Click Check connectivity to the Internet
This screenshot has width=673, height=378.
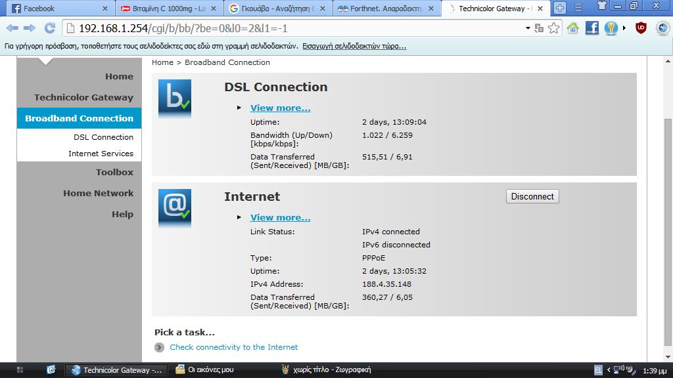233,347
